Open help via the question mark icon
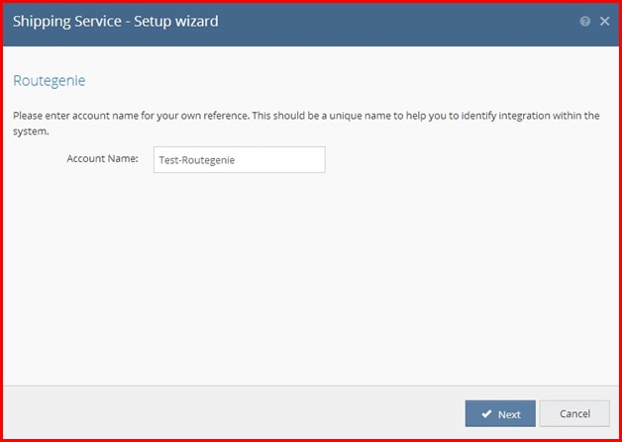Viewport: 622px width, 442px height. pyautogui.click(x=584, y=22)
